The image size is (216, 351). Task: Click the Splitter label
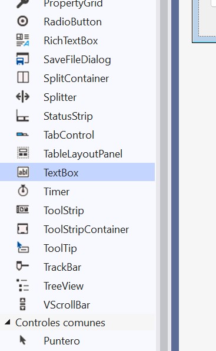(x=60, y=97)
